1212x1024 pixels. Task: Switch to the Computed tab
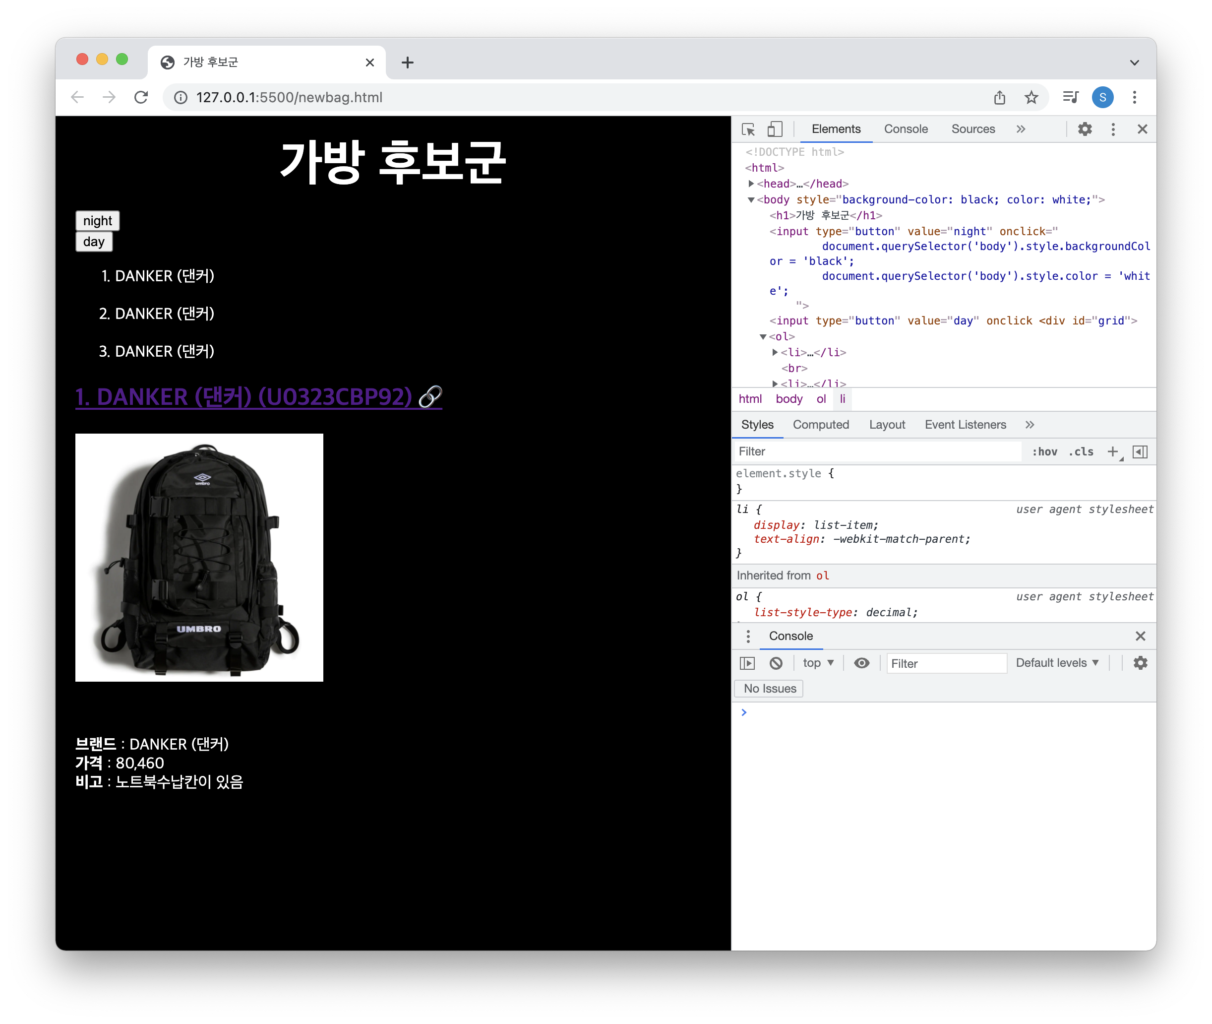tap(820, 425)
